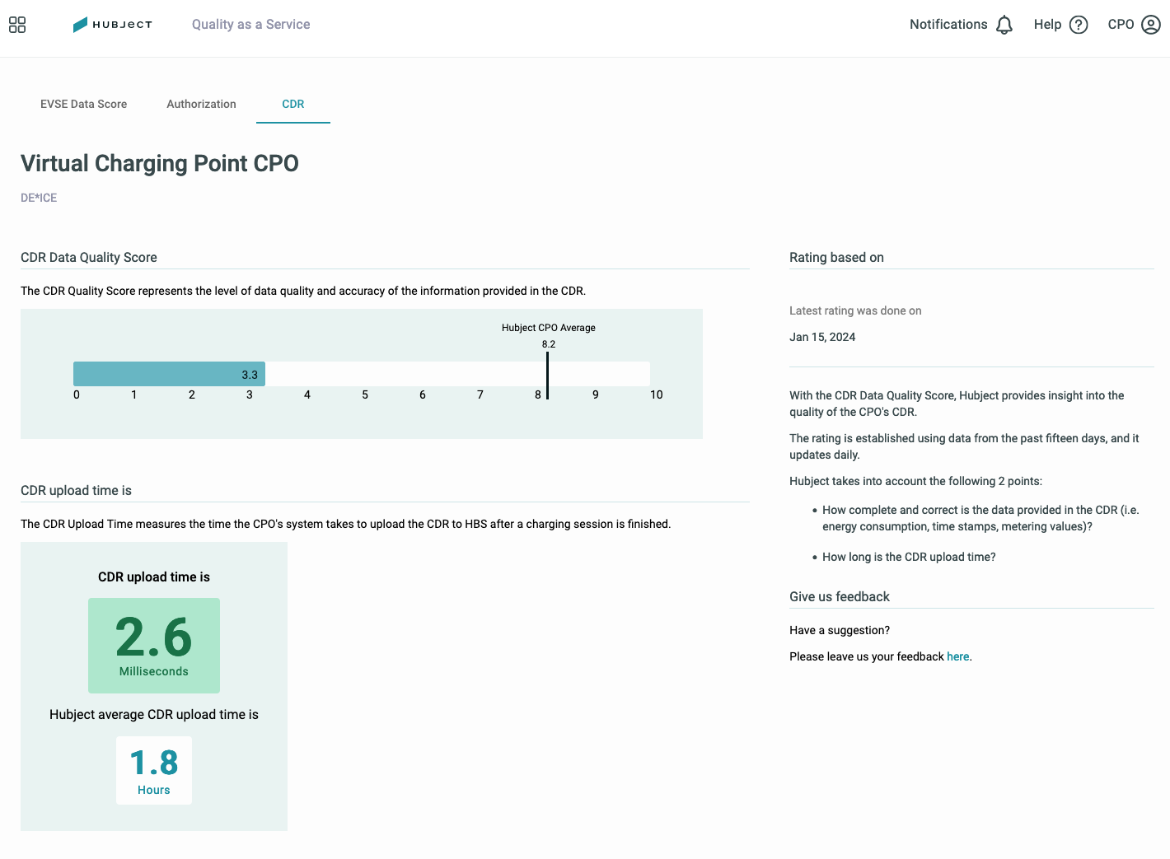Screen dimensions: 1170x859
Task: Click 'Latest rating was done on' text
Action: point(855,310)
